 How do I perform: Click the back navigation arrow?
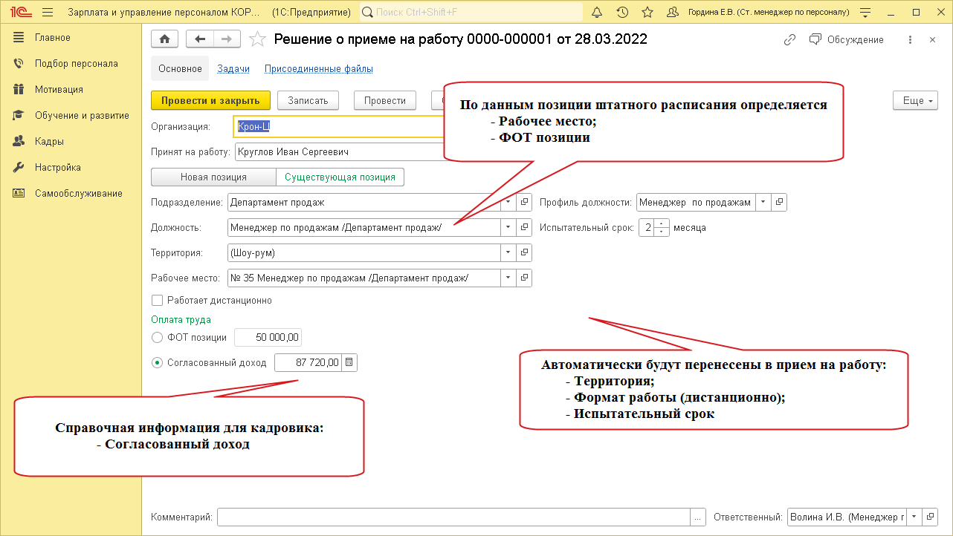point(199,39)
